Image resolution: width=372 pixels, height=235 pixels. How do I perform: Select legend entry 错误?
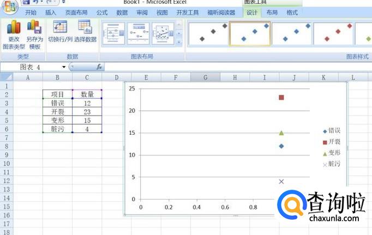(x=332, y=131)
